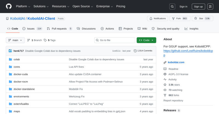Open the henk717 username link

tap(19, 51)
